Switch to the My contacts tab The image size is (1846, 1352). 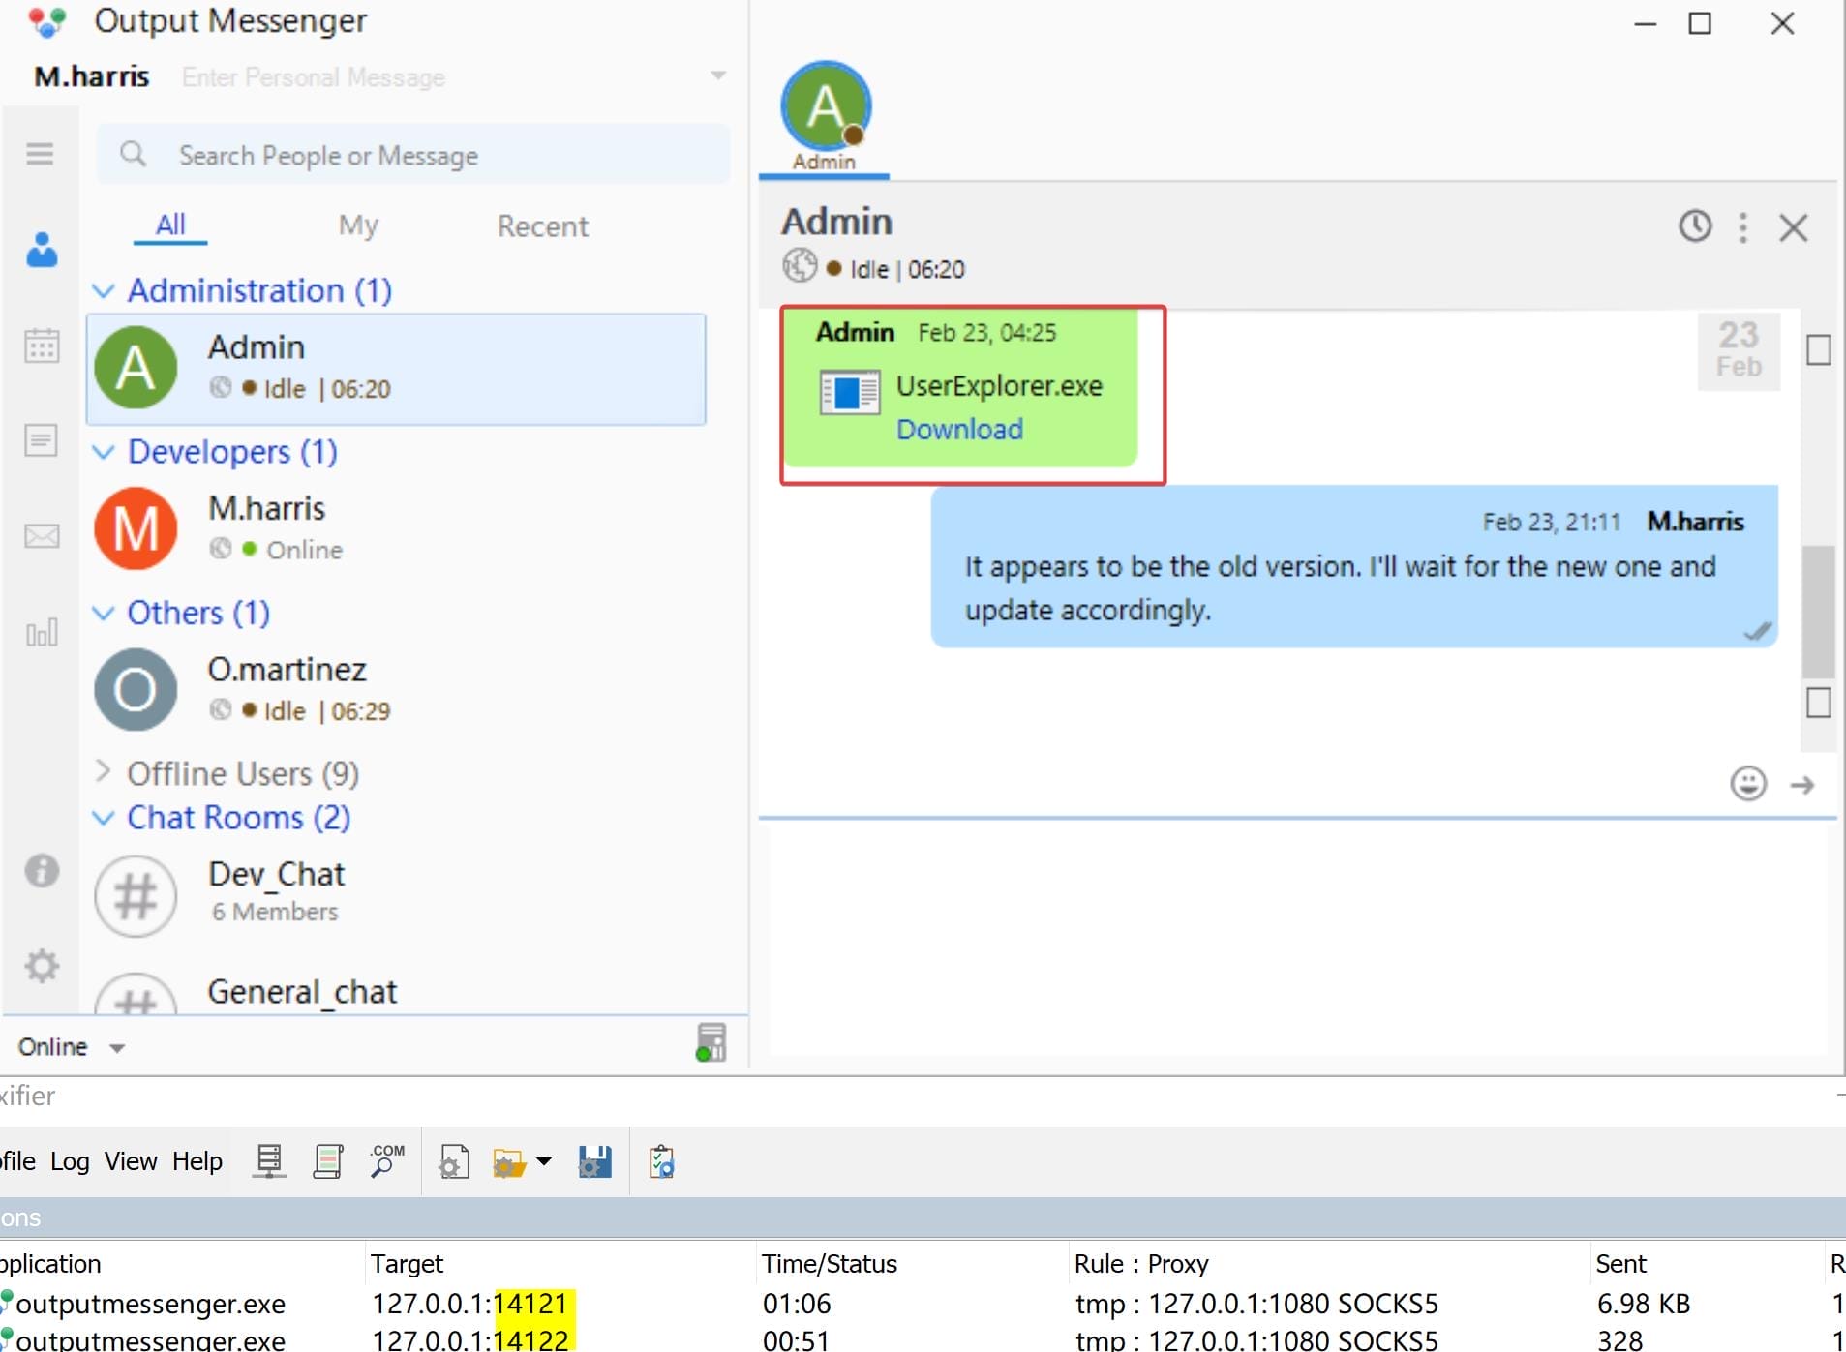coord(358,225)
